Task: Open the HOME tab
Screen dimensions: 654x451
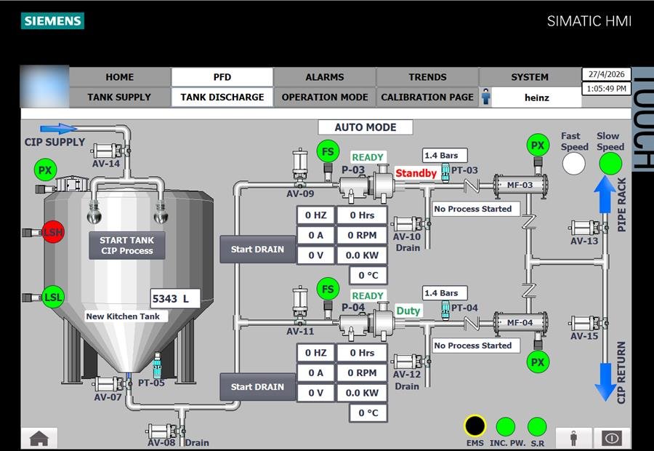Action: point(120,77)
